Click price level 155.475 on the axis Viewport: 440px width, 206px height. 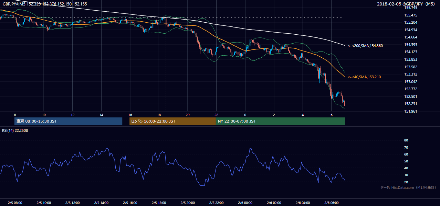tap(410, 15)
